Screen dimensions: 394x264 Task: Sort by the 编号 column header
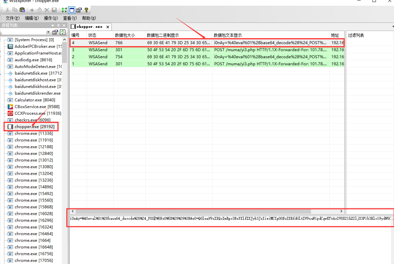[x=78, y=35]
